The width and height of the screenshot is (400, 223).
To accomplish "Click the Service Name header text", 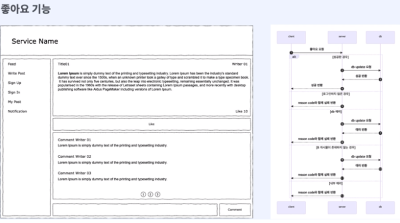I will click(x=34, y=41).
